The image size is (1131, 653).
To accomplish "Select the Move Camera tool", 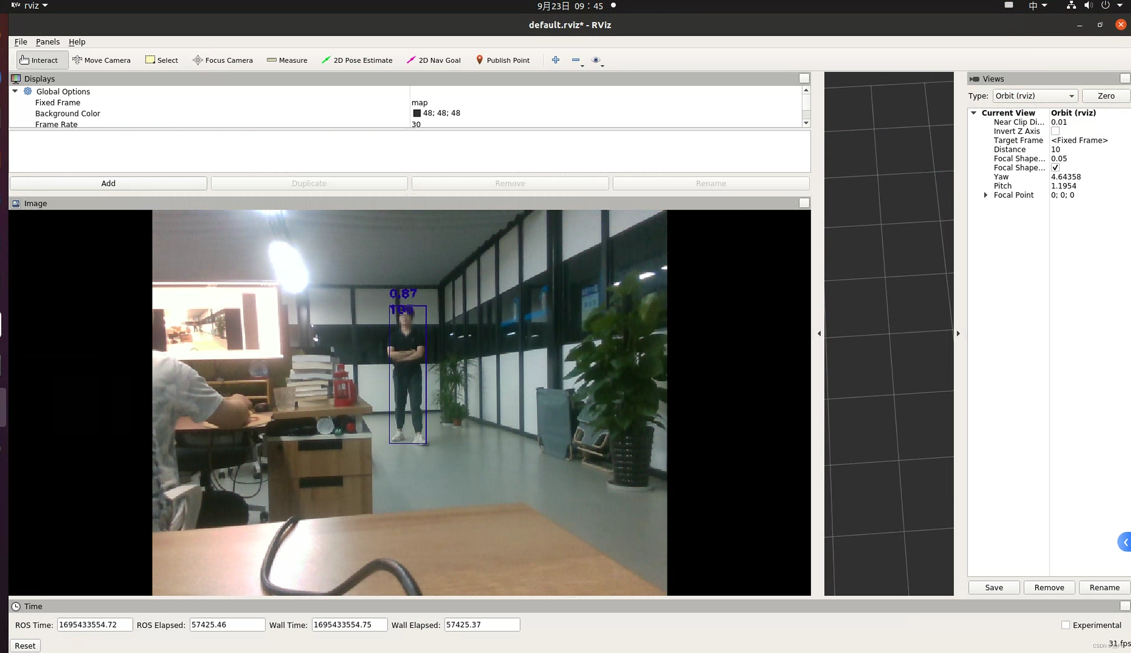I will 101,60.
